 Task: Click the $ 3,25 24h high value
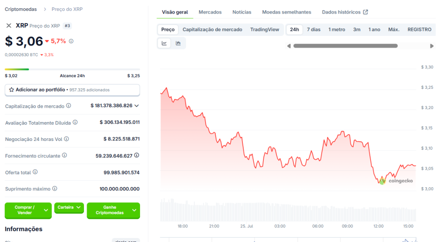click(x=133, y=76)
